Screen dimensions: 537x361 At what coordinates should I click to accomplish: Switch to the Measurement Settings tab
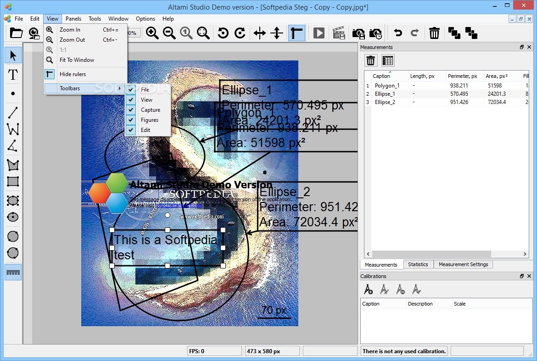(x=463, y=264)
